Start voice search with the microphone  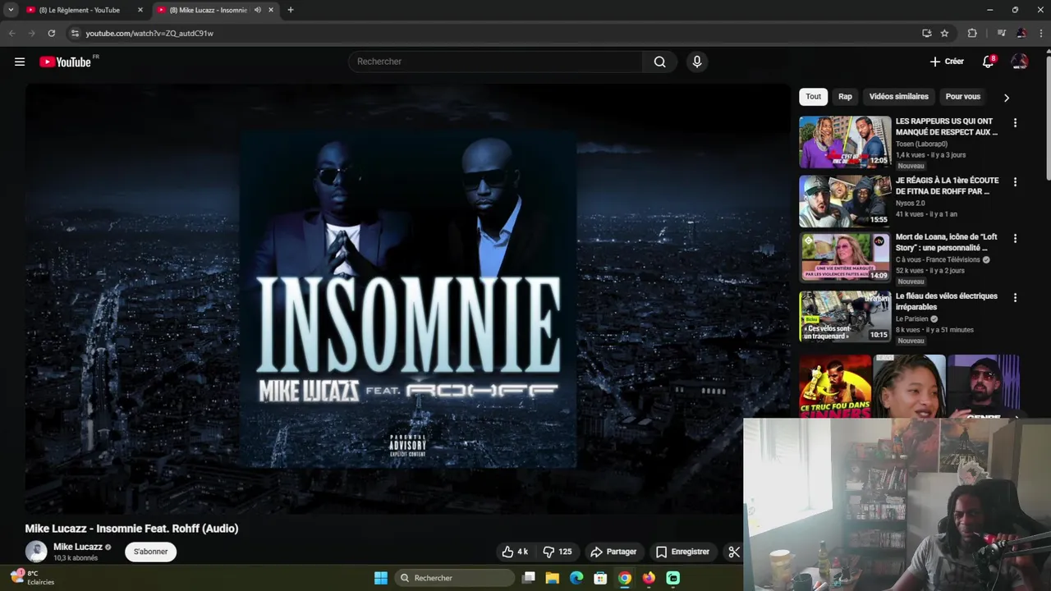[x=697, y=62]
